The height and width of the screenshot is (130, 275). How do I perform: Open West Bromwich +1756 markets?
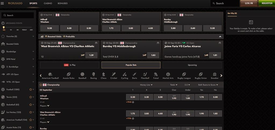point(130,118)
